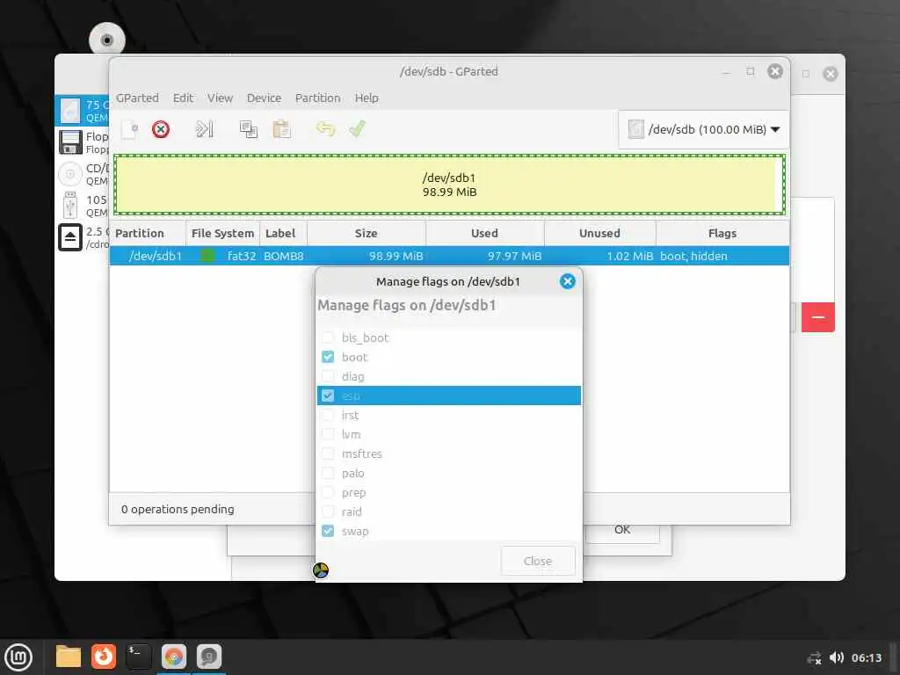The width and height of the screenshot is (900, 675).
Task: Open the Linux Mint start menu
Action: click(x=18, y=657)
